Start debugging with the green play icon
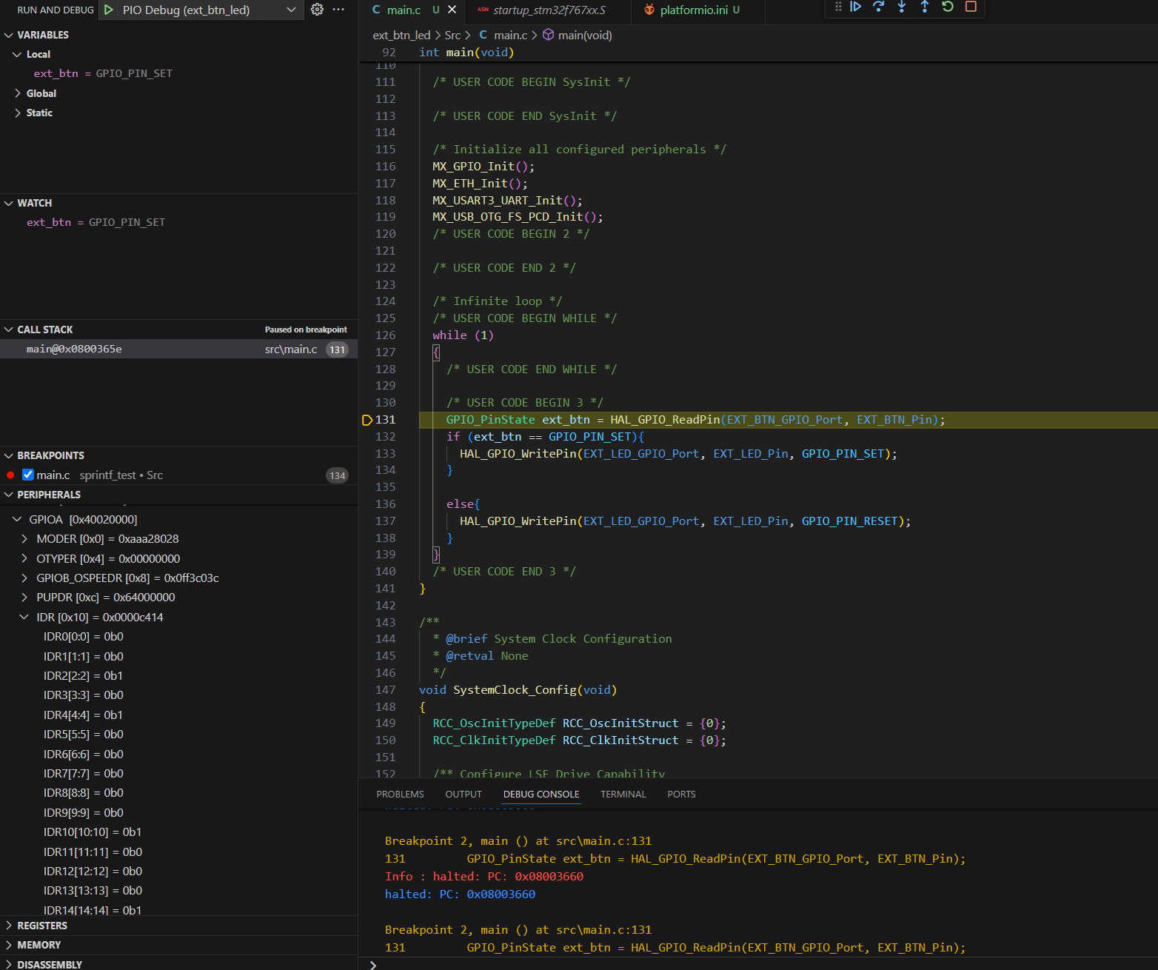This screenshot has height=970, width=1158. (x=109, y=10)
